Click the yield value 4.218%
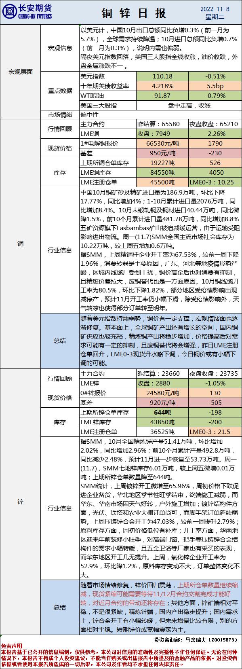The height and width of the screenshot is (669, 242). tap(162, 86)
